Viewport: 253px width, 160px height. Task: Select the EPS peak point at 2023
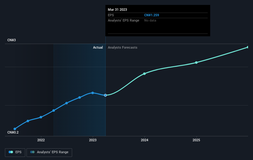coord(93,93)
